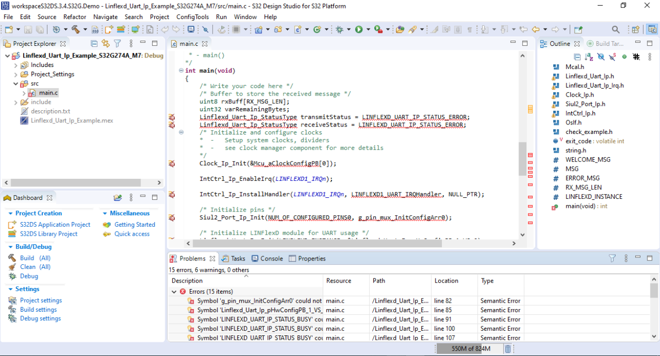Click the Open Element folder icon in toolbar

tap(400, 30)
